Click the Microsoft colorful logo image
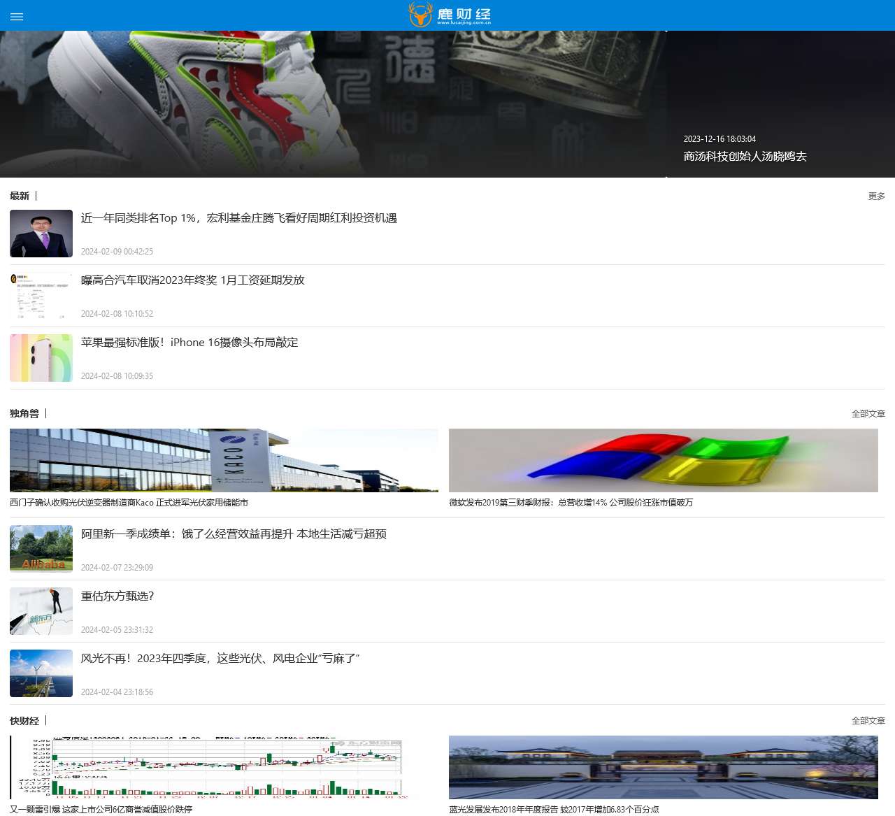Screen dimensions: 895x816 (x=663, y=460)
